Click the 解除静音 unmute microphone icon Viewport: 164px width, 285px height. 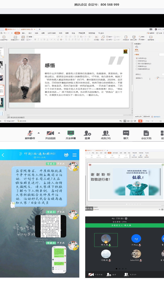(30, 133)
